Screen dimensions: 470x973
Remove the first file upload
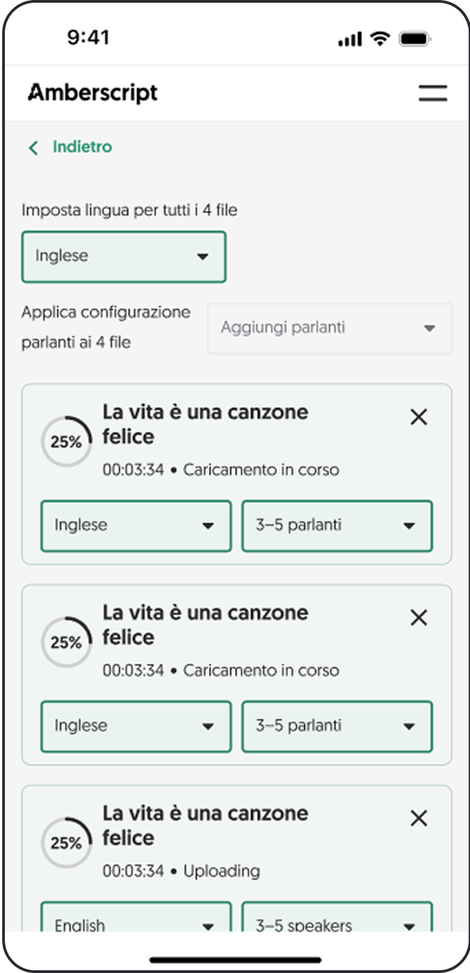click(x=419, y=417)
